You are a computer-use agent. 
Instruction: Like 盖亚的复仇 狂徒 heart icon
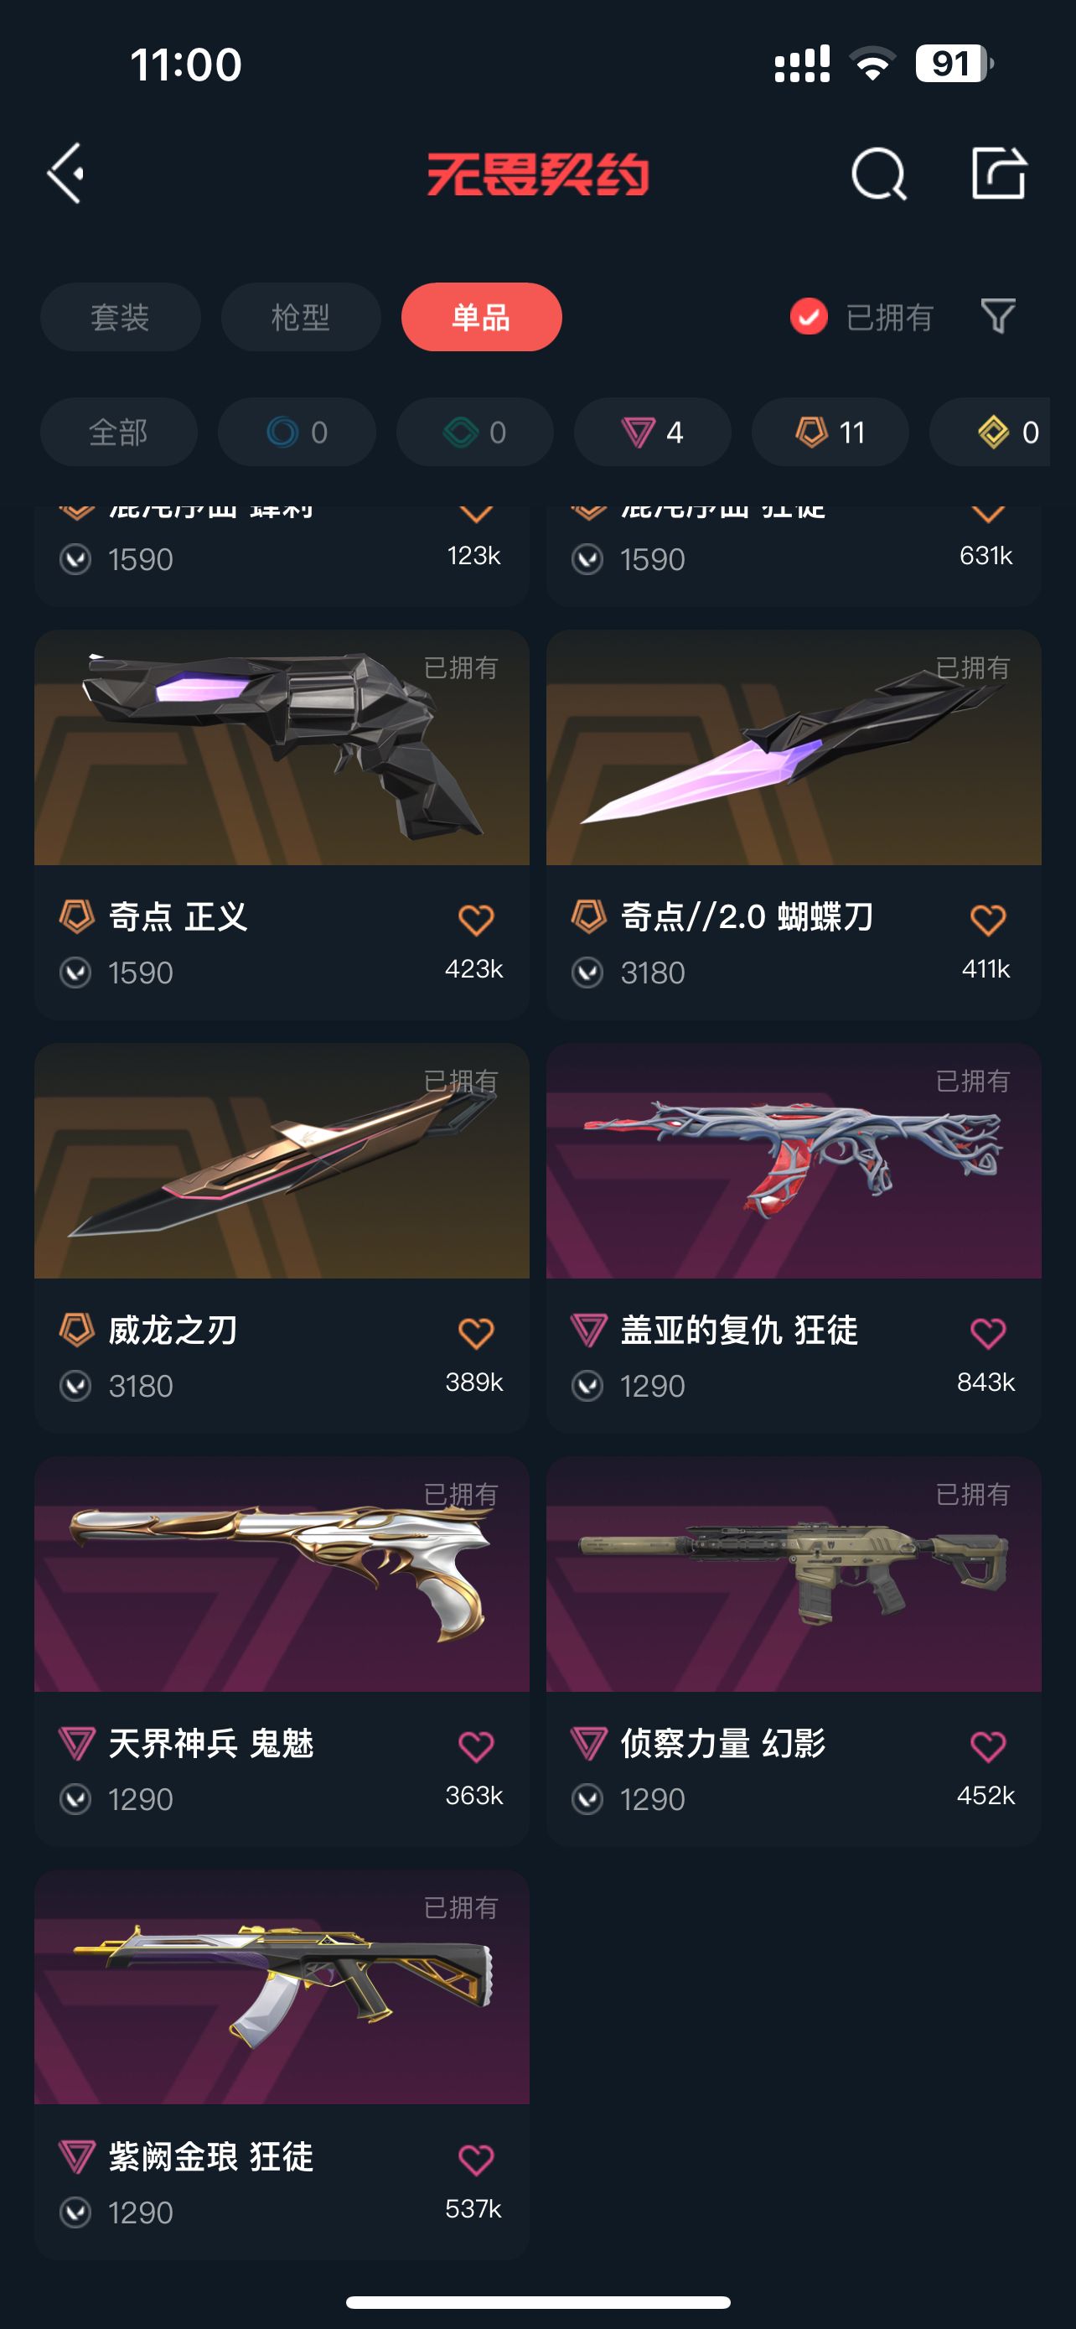tap(987, 1334)
